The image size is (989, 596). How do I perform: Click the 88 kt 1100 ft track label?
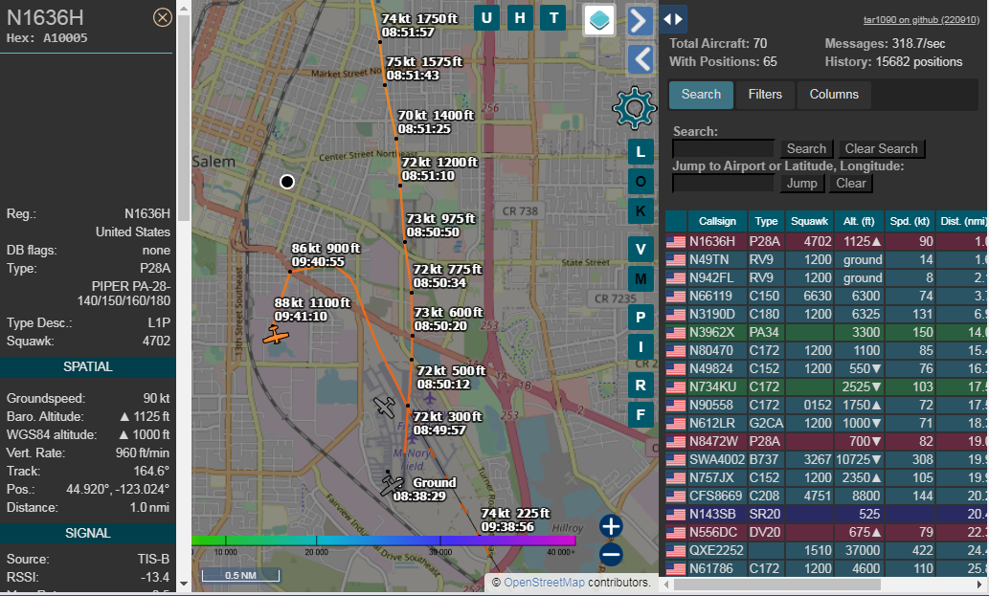point(312,309)
